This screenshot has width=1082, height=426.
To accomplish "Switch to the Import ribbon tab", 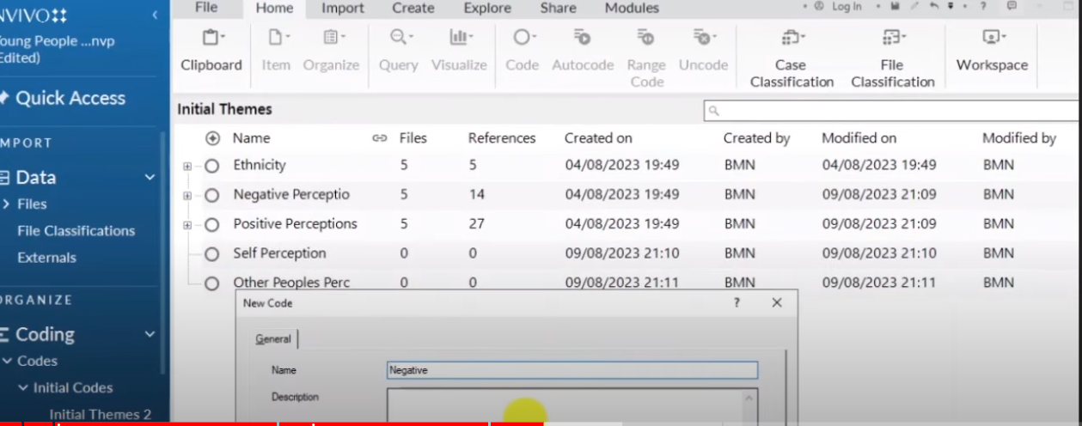I will pyautogui.click(x=343, y=9).
